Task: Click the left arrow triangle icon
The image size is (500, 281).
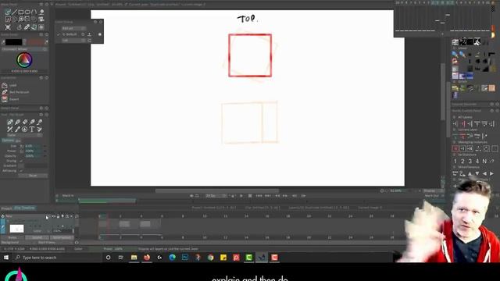Action: pyautogui.click(x=484, y=173)
